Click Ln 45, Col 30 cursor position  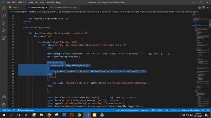(x=127, y=110)
